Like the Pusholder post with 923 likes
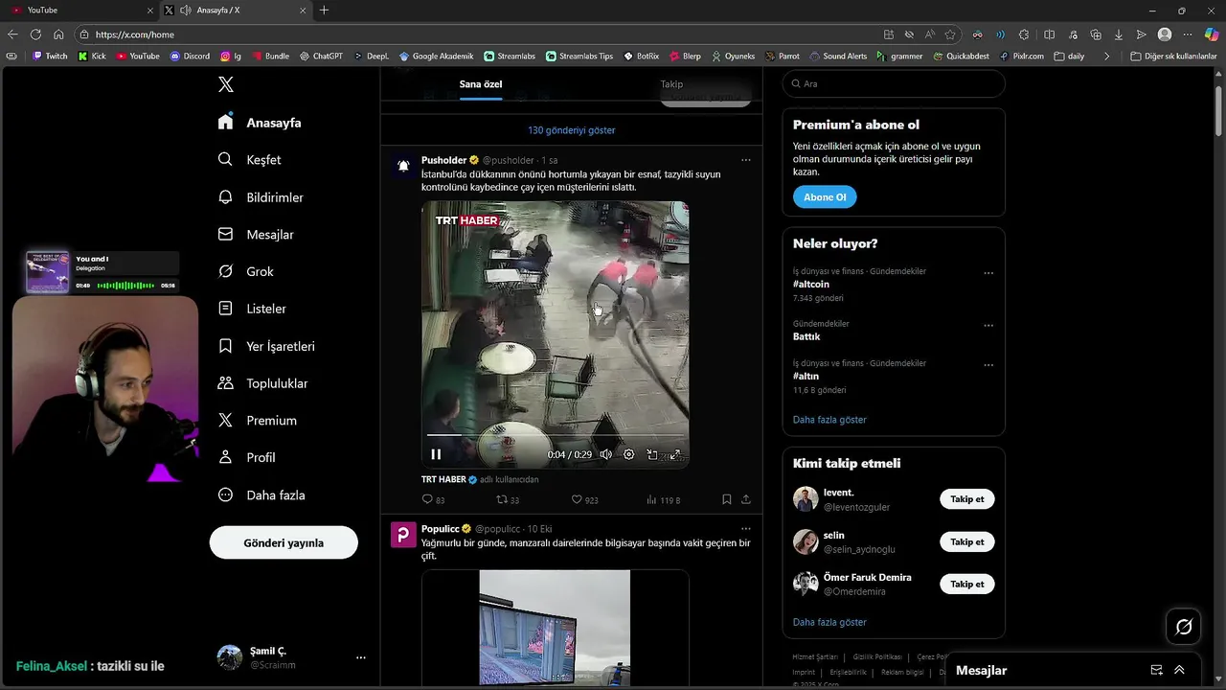Screen dimensions: 1226x690 [584, 499]
